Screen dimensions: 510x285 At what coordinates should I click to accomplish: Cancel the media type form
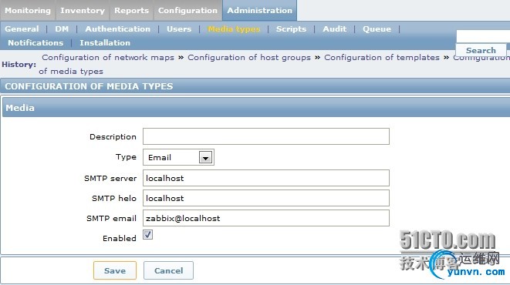coord(168,270)
